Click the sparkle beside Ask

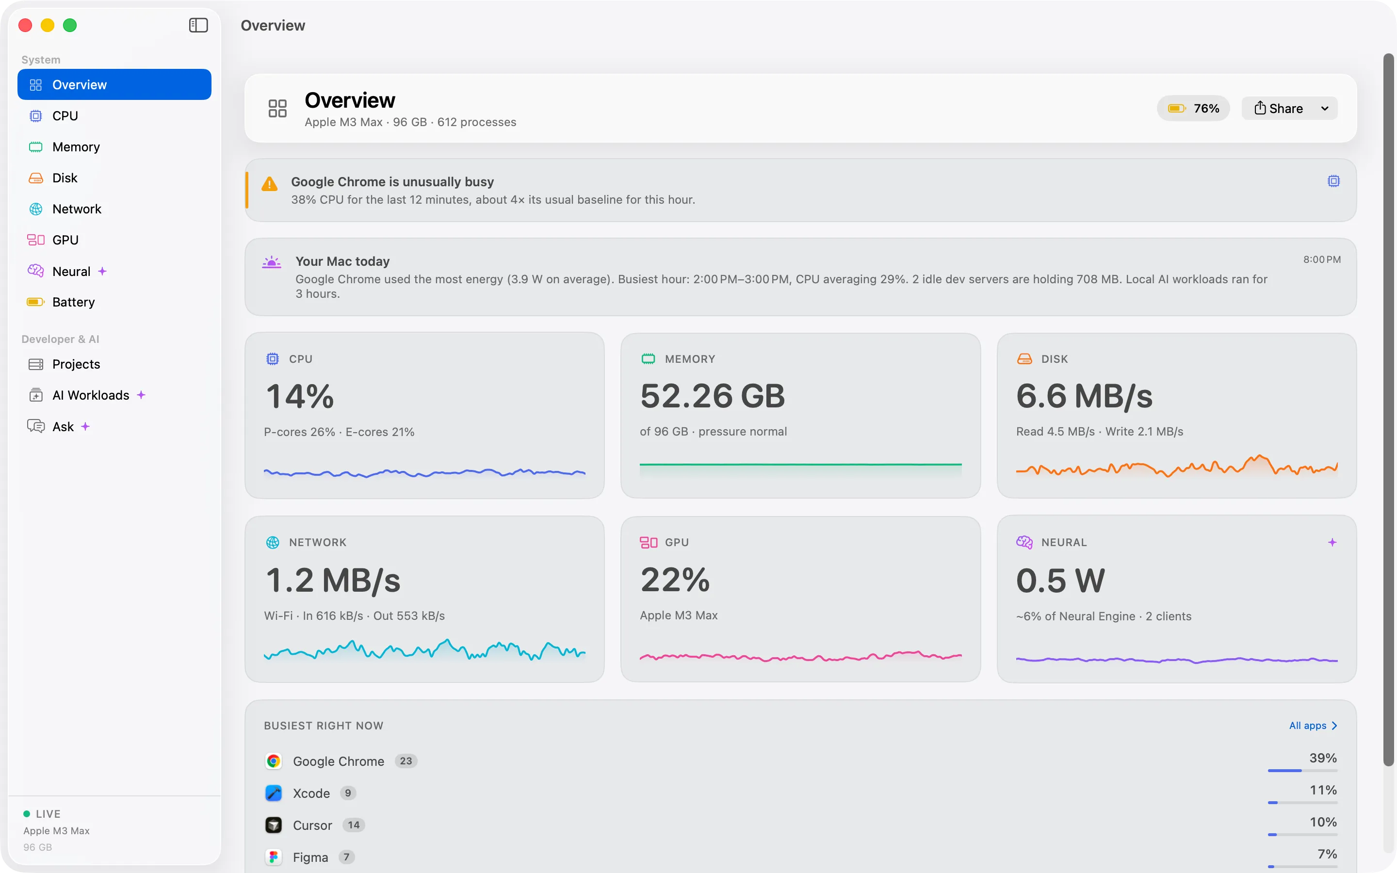pyautogui.click(x=85, y=426)
